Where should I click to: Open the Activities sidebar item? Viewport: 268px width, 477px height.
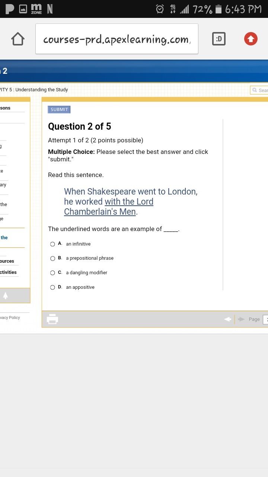coord(8,272)
